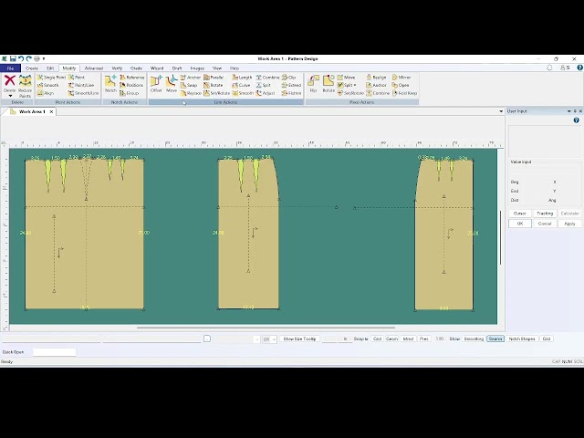Toggle Show Notch Shapes
584x438 pixels.
click(522, 339)
